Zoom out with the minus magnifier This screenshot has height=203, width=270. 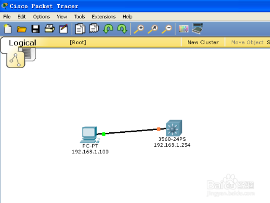(x=167, y=29)
